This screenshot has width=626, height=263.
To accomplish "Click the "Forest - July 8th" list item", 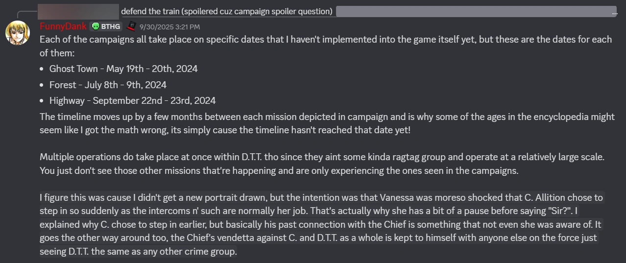I will (x=108, y=85).
